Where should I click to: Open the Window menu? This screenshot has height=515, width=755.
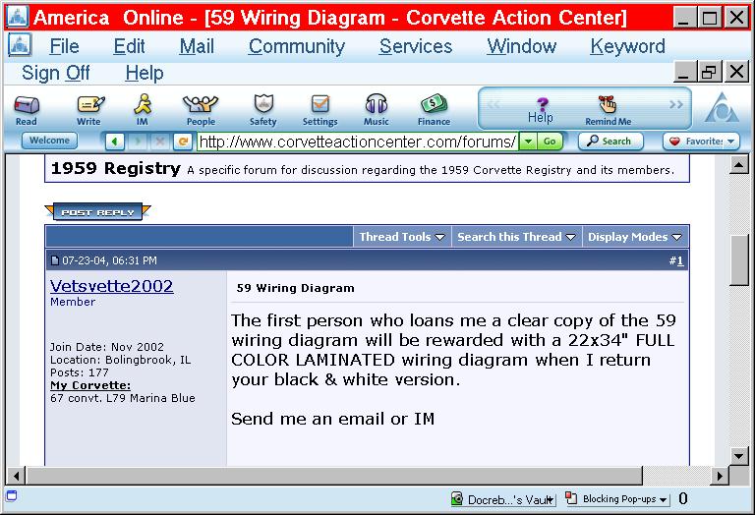tap(521, 46)
